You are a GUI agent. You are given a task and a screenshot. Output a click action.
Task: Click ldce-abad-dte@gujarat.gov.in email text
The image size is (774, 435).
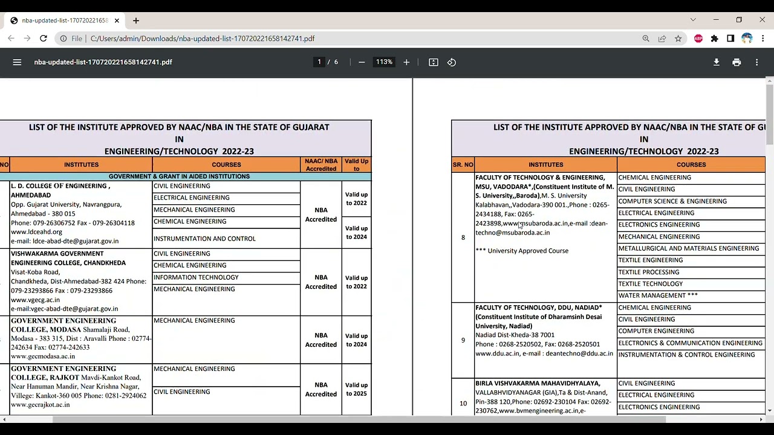click(x=76, y=241)
